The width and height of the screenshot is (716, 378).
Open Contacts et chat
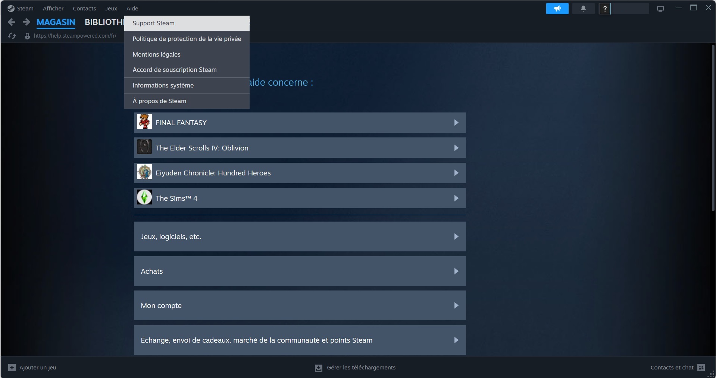[672, 368]
